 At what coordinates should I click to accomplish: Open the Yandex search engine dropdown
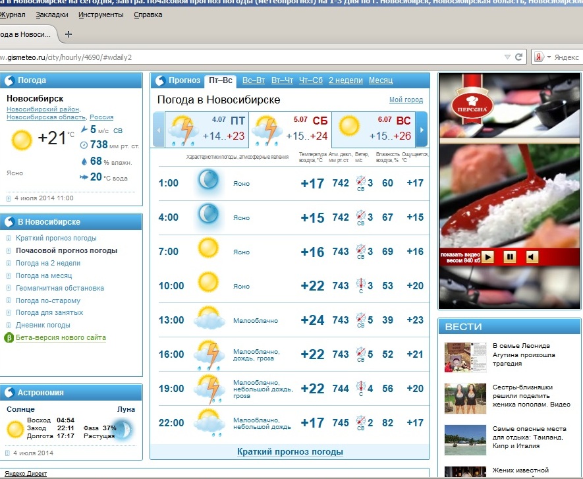(x=541, y=57)
